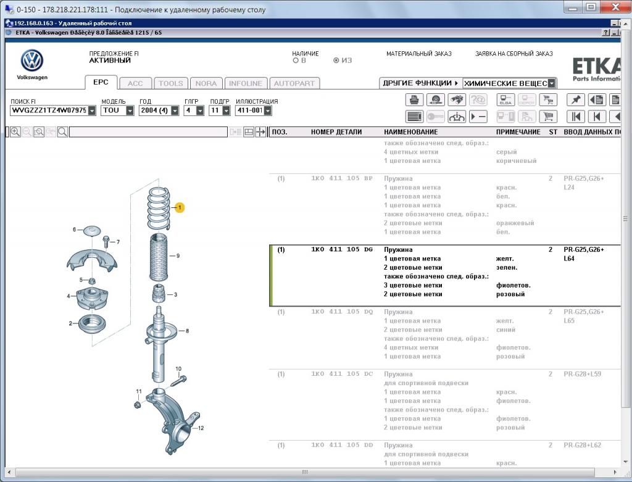Open the ГЛГР dropdown showing 4
Viewport: 632px width, 482px height.
(x=200, y=110)
